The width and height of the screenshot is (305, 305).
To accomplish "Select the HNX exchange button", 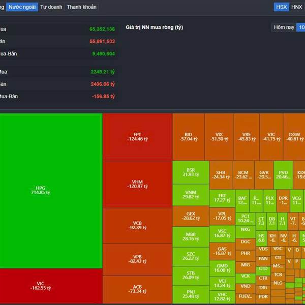I will [x=296, y=7].
